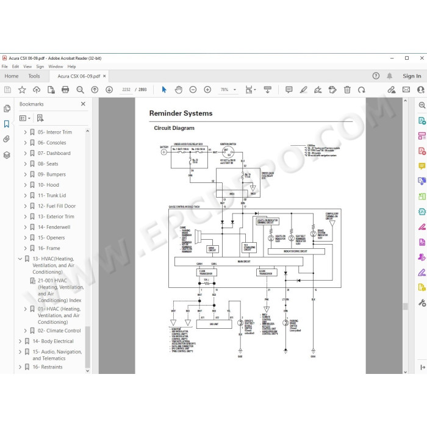Open the Add comment sticky note tool
The height and width of the screenshot is (427, 427).
pos(289,90)
